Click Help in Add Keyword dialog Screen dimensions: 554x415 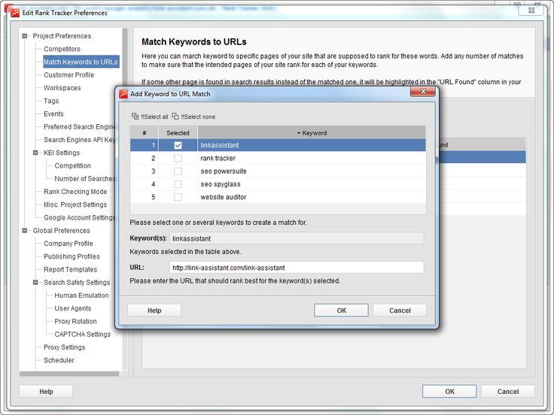tap(154, 310)
